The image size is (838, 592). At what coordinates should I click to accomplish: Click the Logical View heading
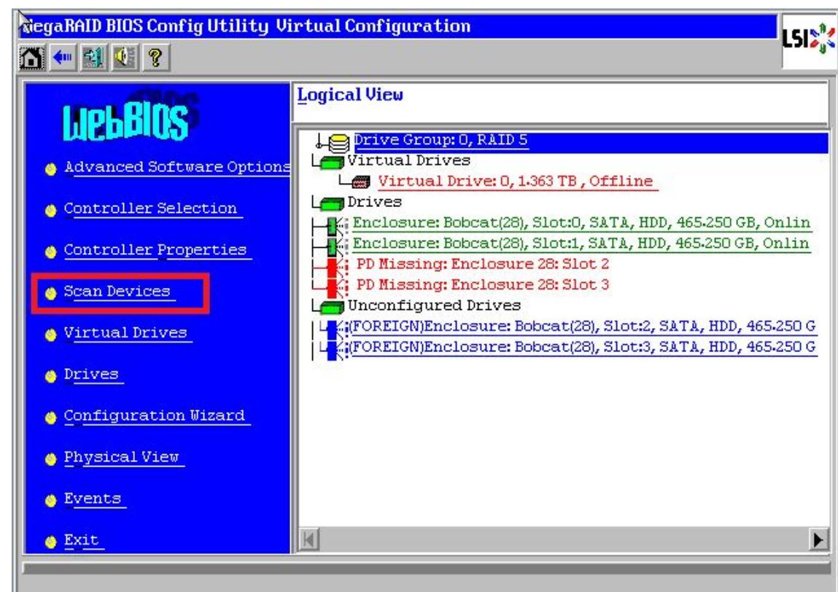350,95
